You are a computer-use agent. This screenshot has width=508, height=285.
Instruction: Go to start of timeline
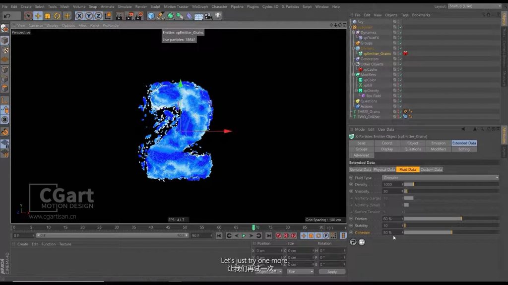pyautogui.click(x=219, y=236)
